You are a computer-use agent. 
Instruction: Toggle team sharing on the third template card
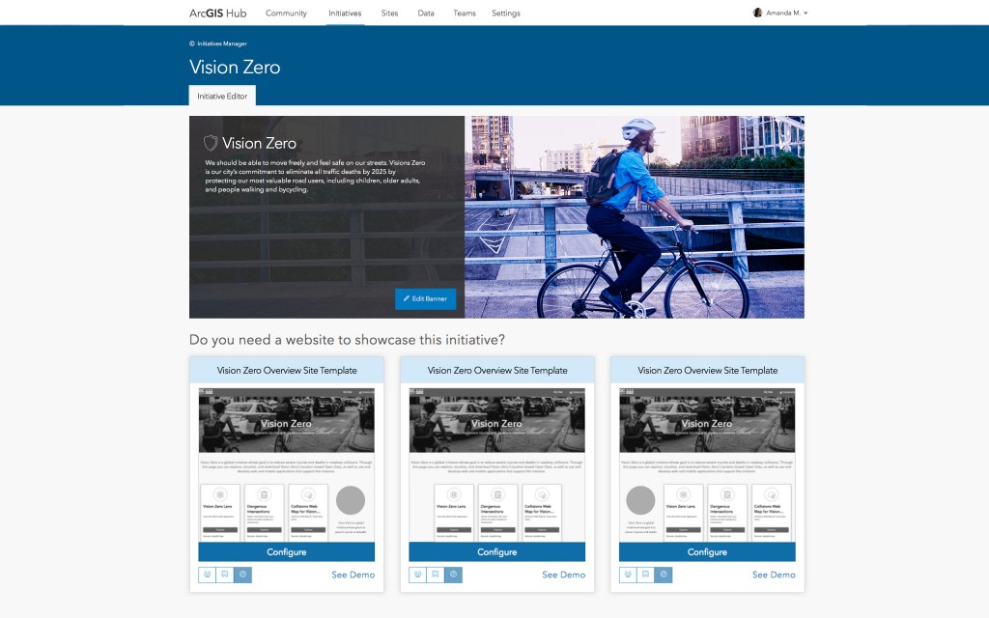[628, 574]
